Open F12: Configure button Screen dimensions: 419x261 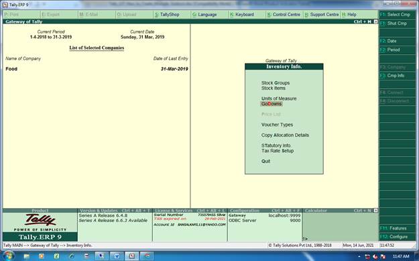(x=398, y=237)
